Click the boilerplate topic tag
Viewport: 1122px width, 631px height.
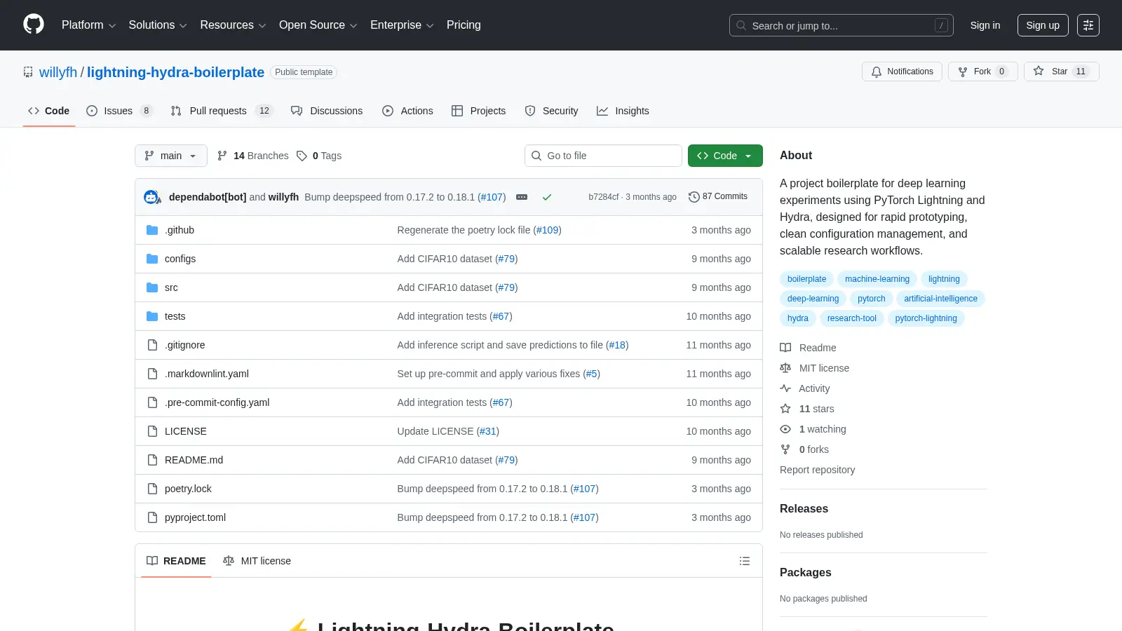[806, 279]
